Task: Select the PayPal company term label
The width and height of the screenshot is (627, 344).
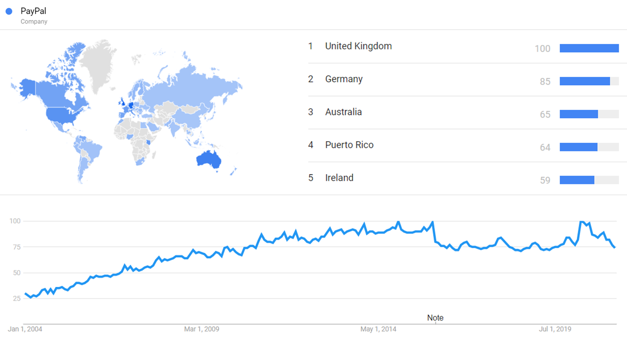Action: (x=34, y=11)
